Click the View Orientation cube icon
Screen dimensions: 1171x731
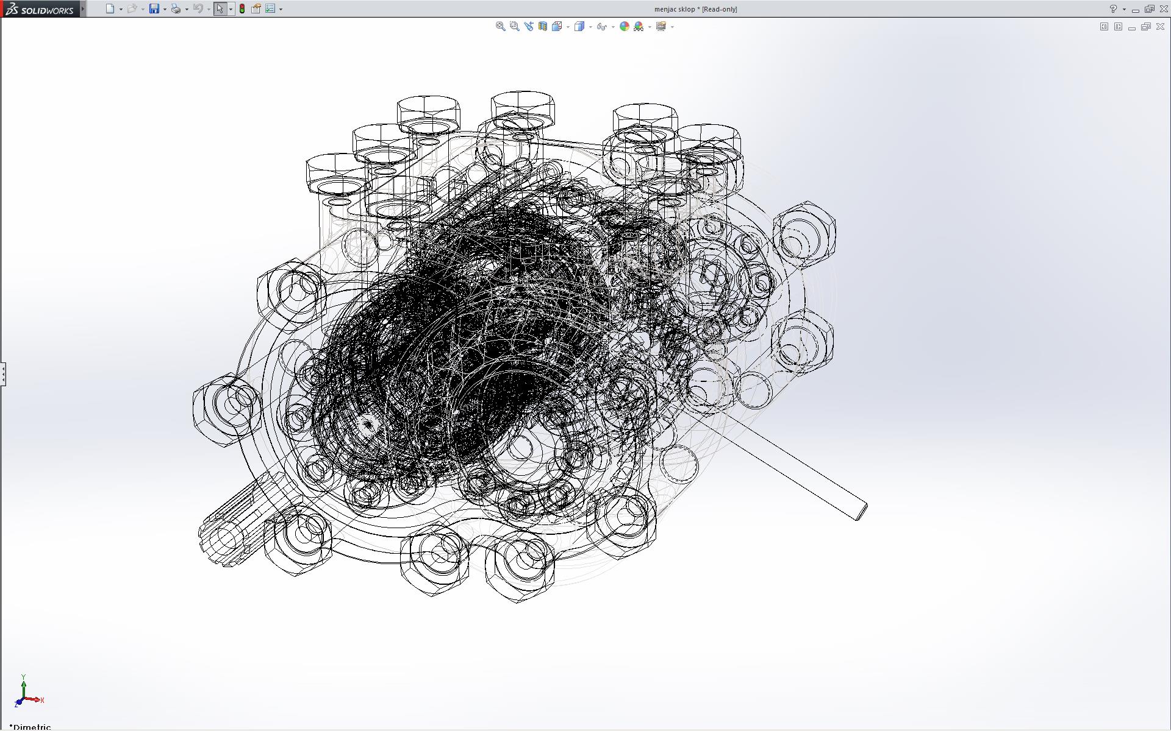pyautogui.click(x=556, y=26)
